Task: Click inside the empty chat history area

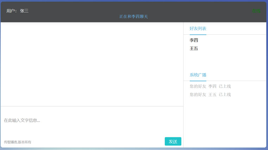Action: pyautogui.click(x=92, y=64)
